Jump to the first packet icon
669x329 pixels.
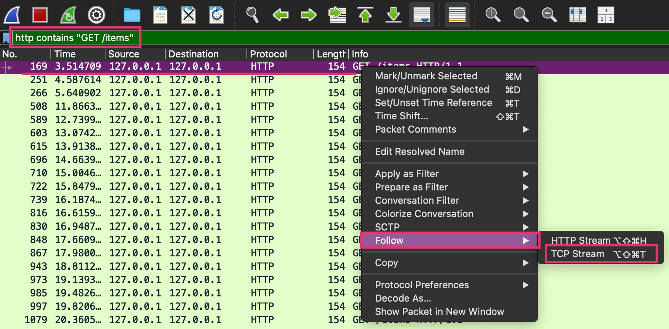pos(365,15)
